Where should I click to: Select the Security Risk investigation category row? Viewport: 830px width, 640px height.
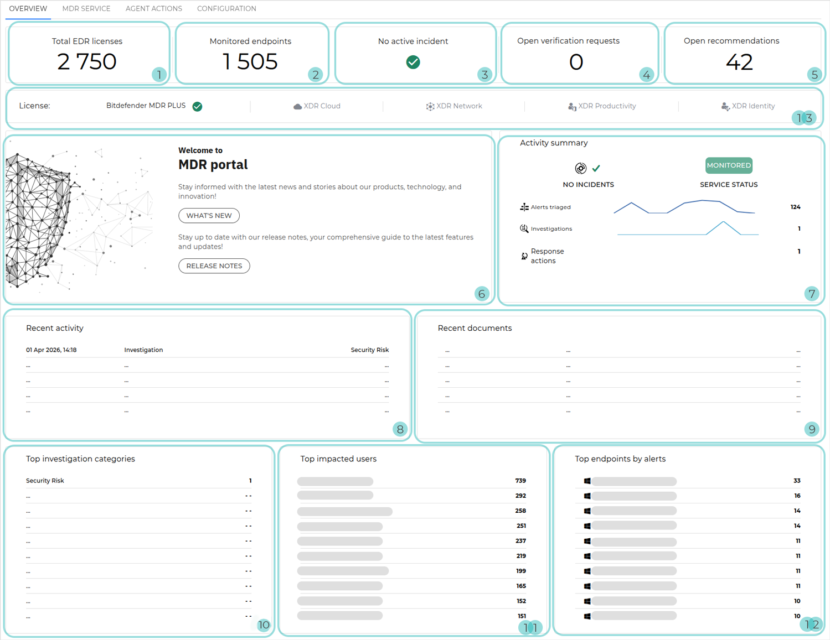pos(138,481)
